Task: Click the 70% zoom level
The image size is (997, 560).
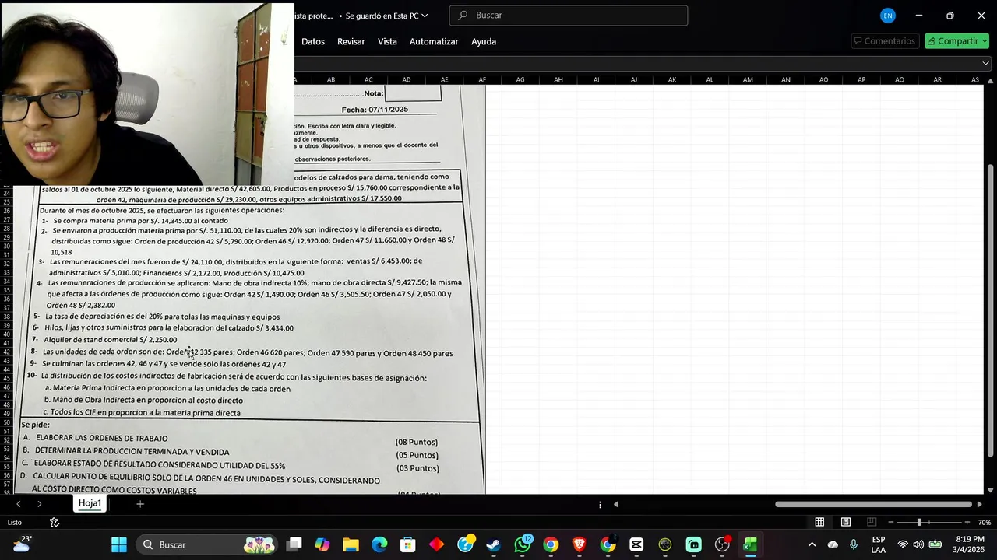Action: 984,522
